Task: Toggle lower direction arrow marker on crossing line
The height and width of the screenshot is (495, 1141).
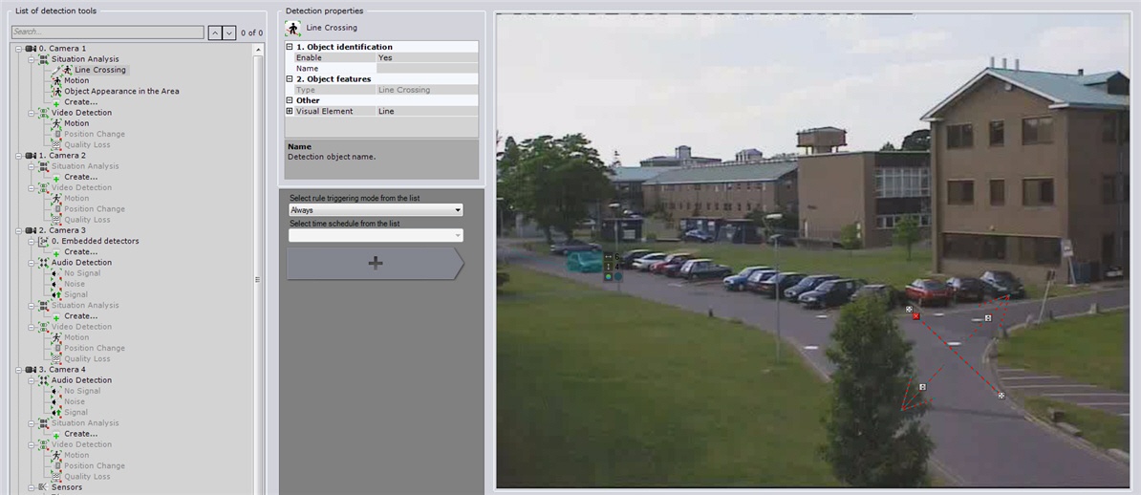Action: tap(922, 386)
